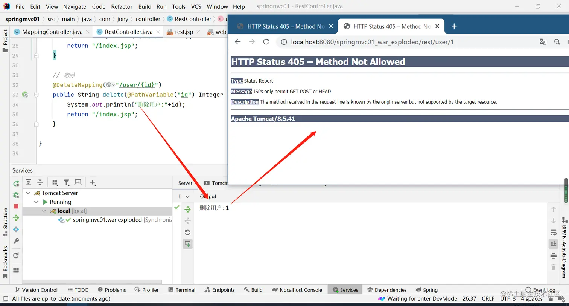Open the TODO tool window
The width and height of the screenshot is (569, 306).
point(78,290)
